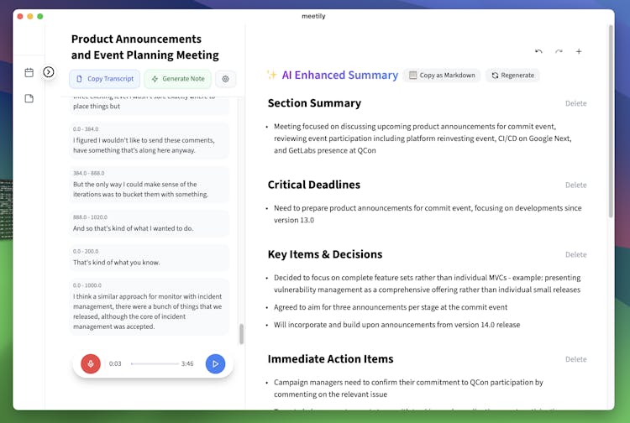Open the calendar meetings icon in sidebar
Viewport: 630px width, 423px height.
(x=29, y=73)
